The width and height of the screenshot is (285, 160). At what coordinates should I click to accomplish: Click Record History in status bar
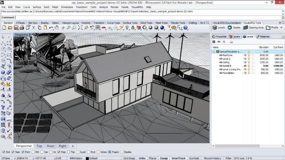click(x=212, y=158)
